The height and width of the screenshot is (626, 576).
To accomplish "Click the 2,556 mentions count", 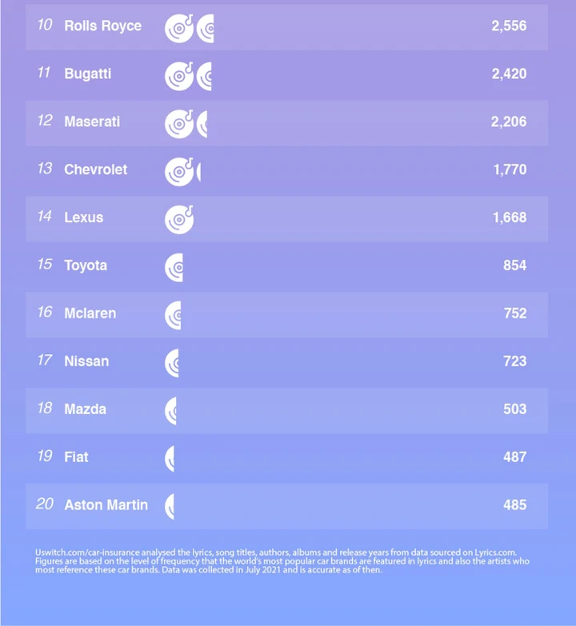I will click(x=509, y=26).
